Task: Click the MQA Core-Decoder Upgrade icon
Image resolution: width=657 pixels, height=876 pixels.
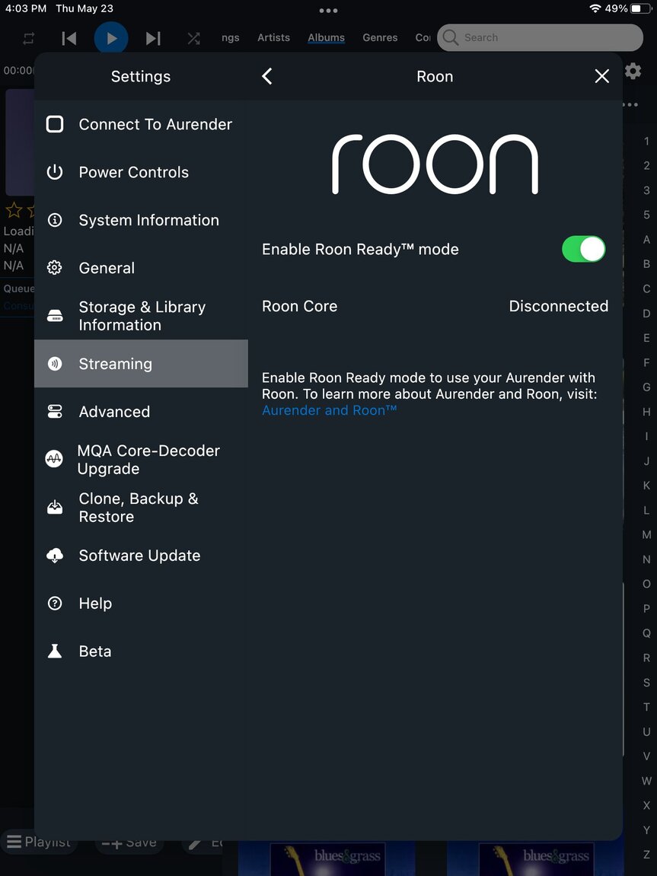Action: tap(55, 459)
